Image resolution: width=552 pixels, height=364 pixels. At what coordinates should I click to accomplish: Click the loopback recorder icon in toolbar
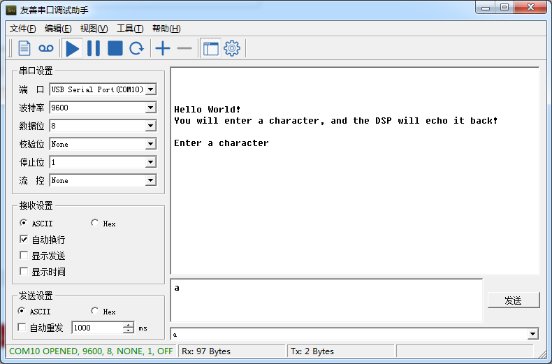pos(45,48)
